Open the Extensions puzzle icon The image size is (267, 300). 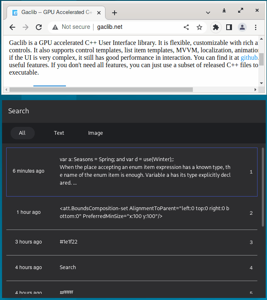pos(215,27)
